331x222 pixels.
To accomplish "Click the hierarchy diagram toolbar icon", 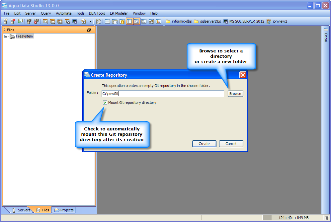I will (151, 21).
